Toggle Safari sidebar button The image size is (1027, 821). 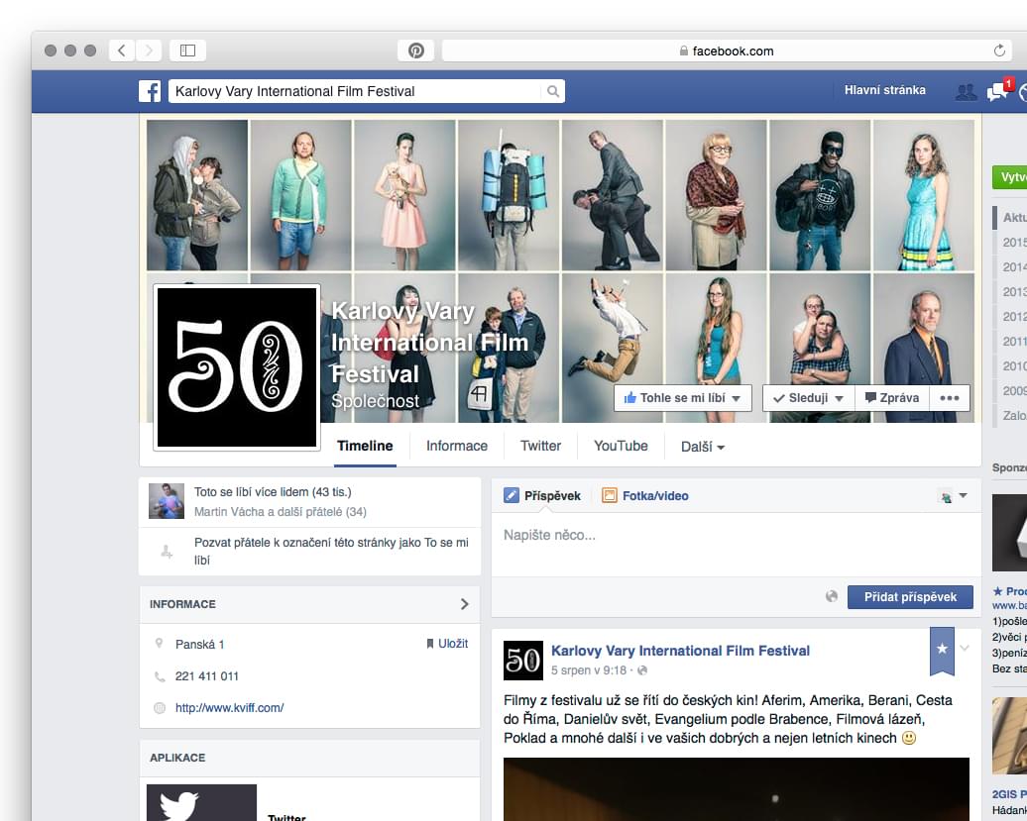tap(188, 51)
